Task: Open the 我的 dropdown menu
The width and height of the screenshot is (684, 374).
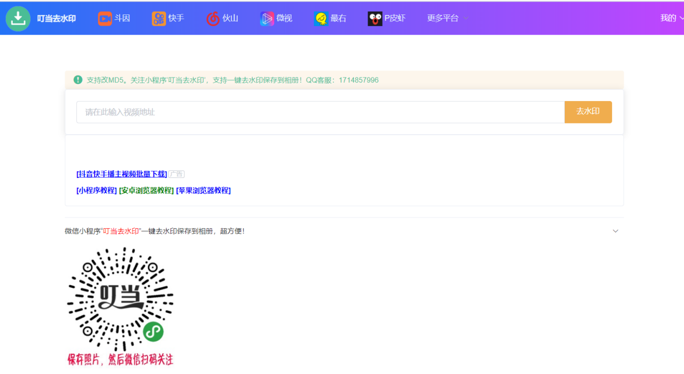Action: [x=671, y=18]
